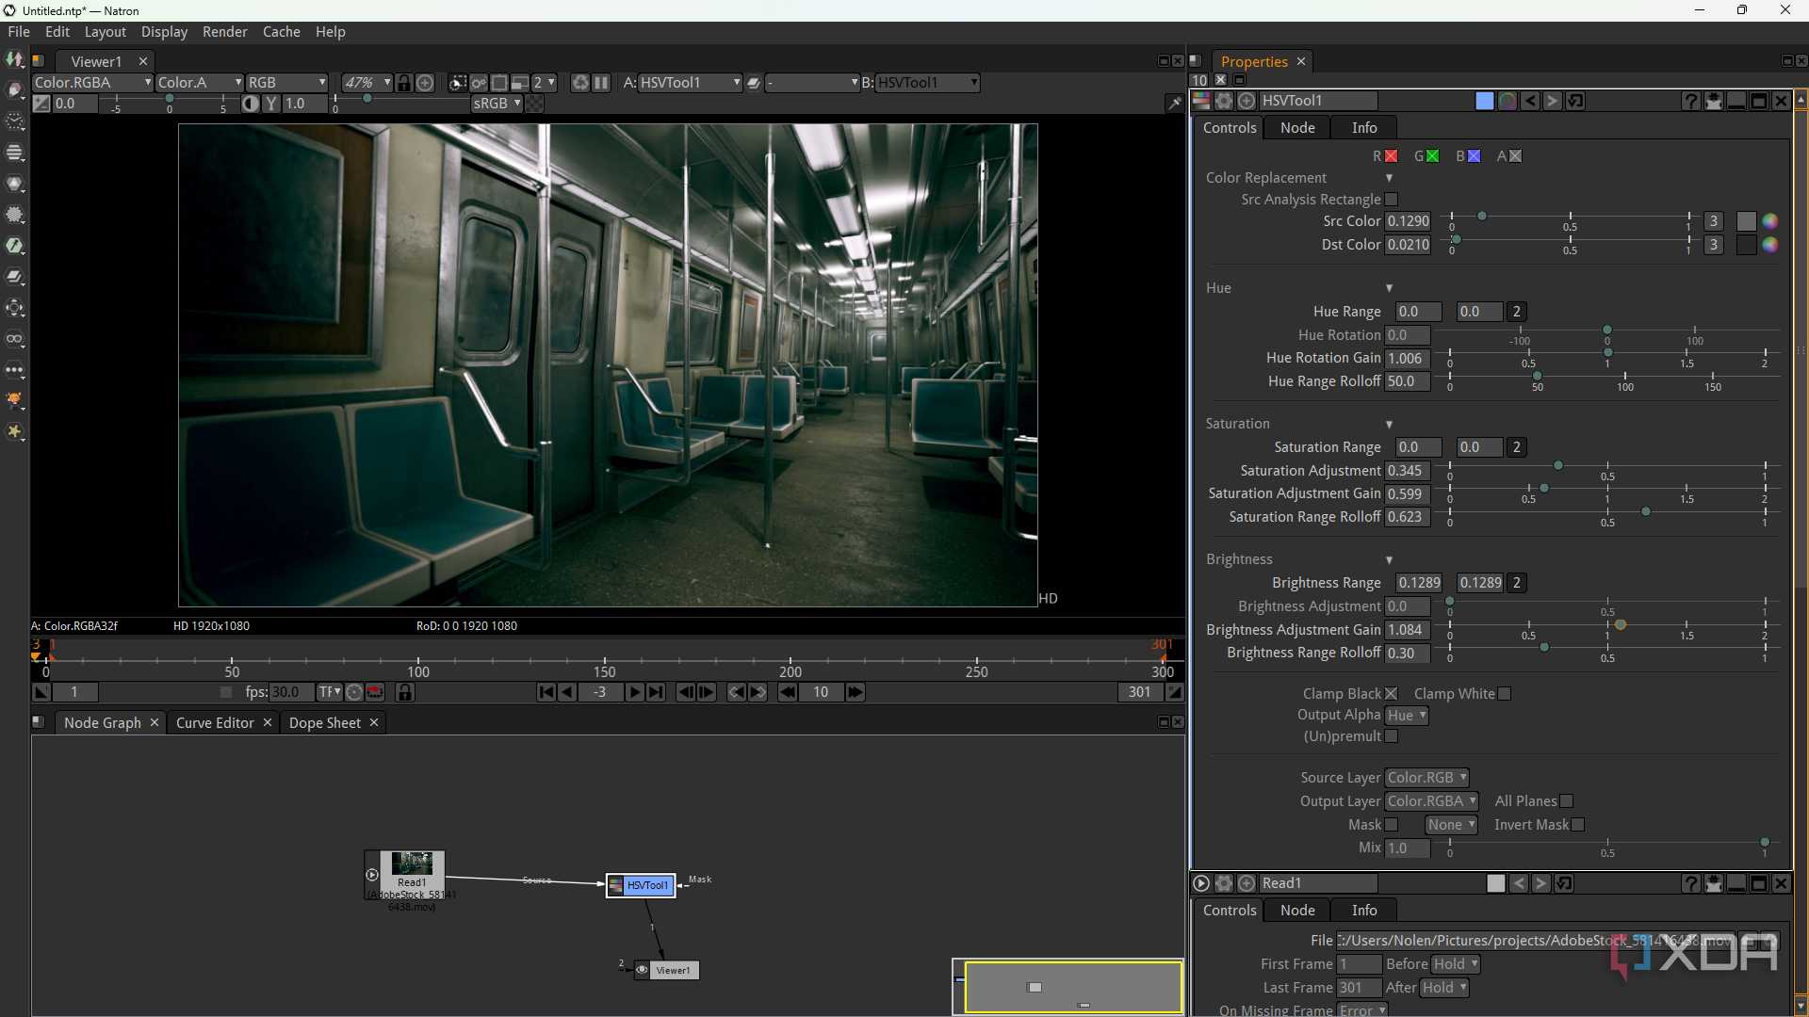Click HSVTool1 settings gear icon
The image size is (1809, 1017).
point(1224,101)
